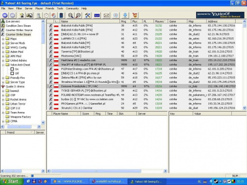Collapse the Valve Anti-Cheat folder
The width and height of the screenshot is (247, 185).
(x=3, y=65)
